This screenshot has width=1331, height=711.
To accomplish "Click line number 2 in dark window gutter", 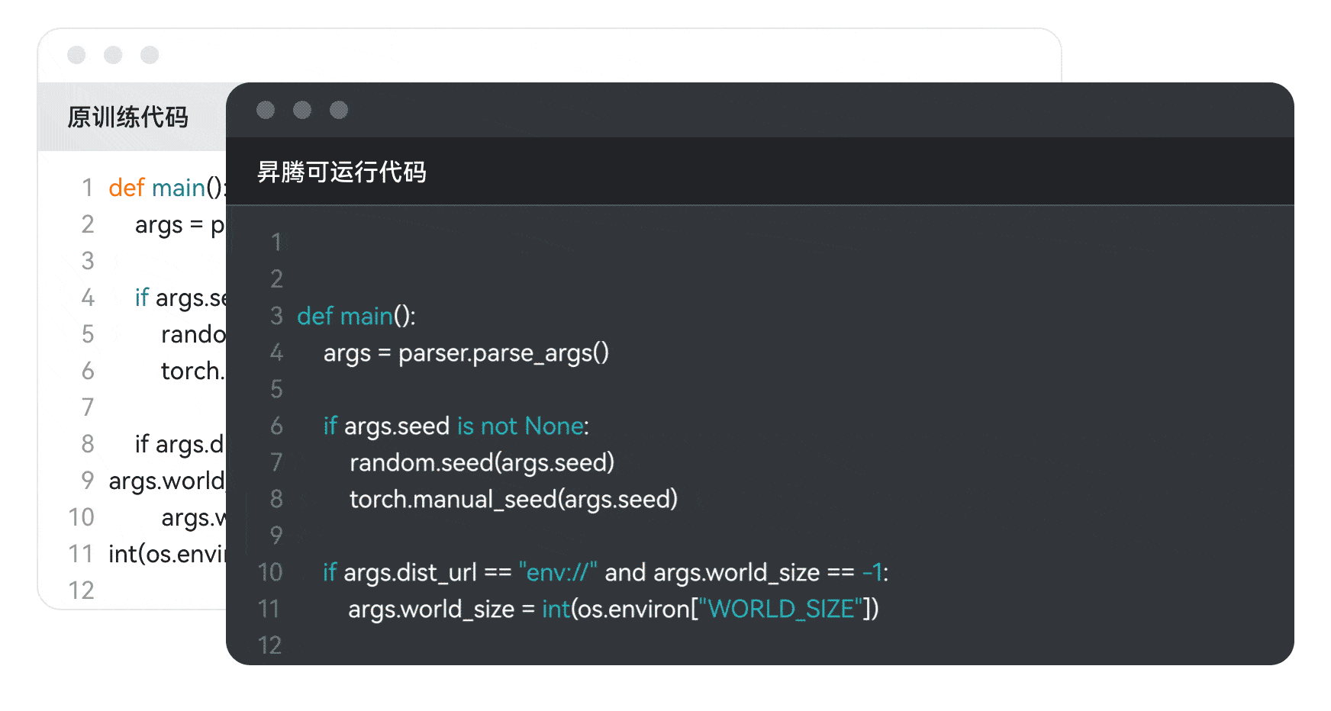I will coord(276,279).
